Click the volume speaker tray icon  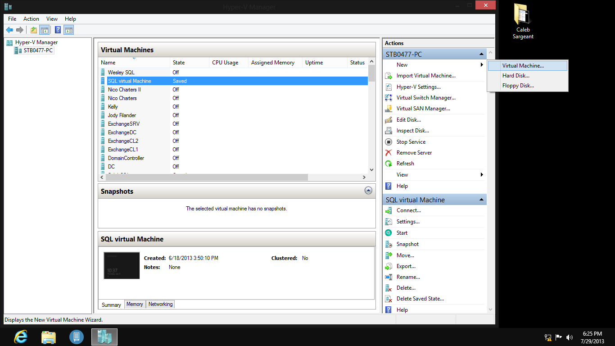(570, 337)
